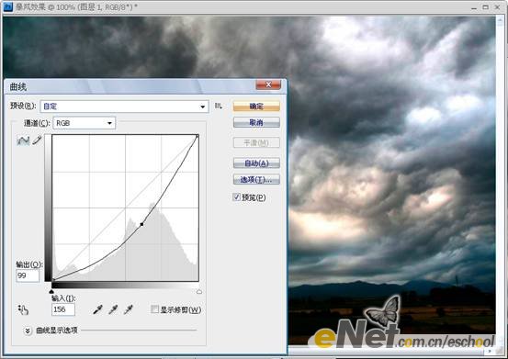This screenshot has height=359, width=508.
Task: Enable the 显示修剪 show clipping checkbox
Action: pos(155,309)
